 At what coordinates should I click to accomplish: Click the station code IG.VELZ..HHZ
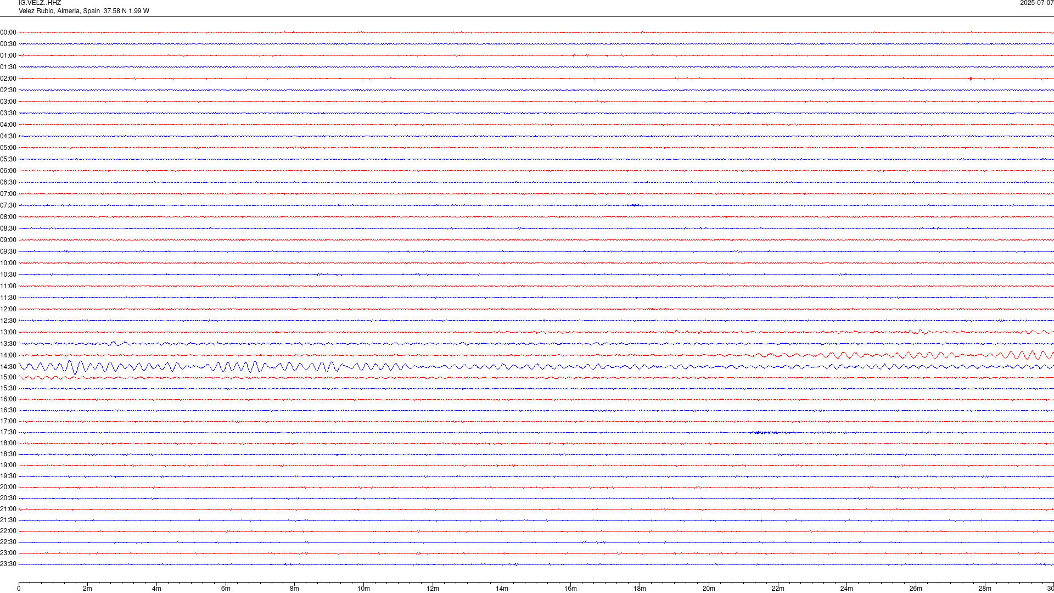pos(40,3)
